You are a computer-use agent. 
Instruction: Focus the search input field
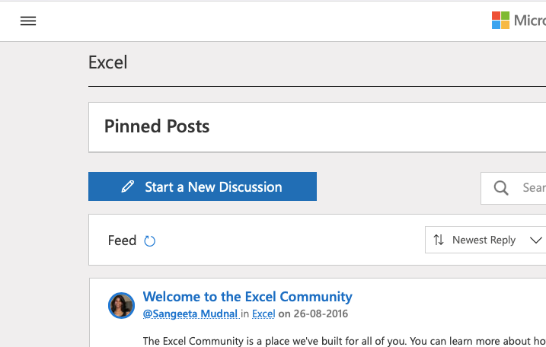point(532,188)
